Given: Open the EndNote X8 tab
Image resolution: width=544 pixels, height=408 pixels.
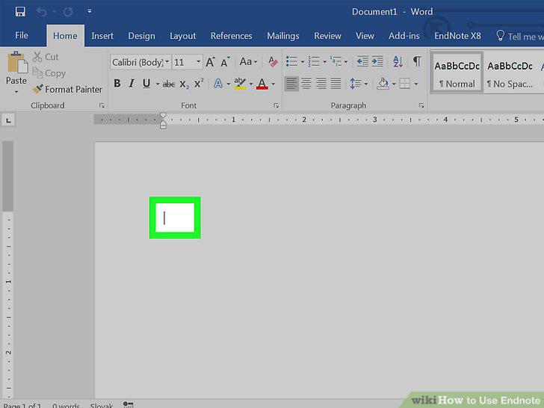Looking at the screenshot, I should pyautogui.click(x=457, y=36).
